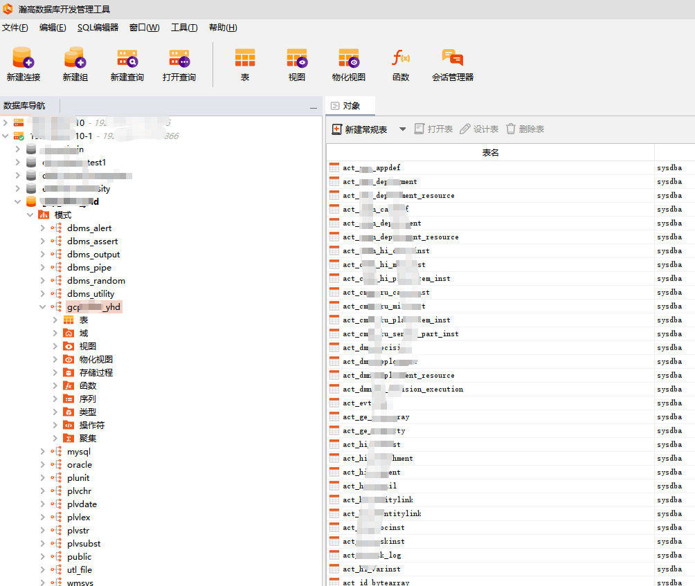
Task: Open the 会话管理器 session manager
Action: 453,57
